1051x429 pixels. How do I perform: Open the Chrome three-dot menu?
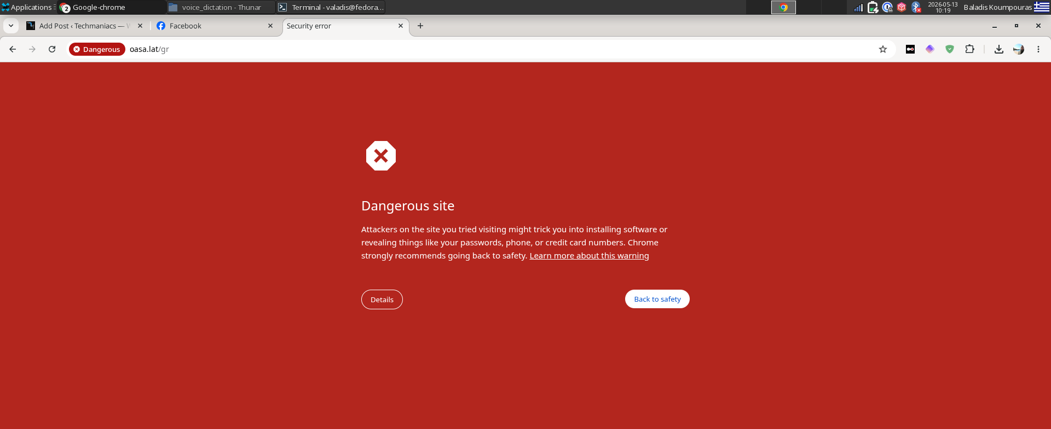pos(1038,49)
